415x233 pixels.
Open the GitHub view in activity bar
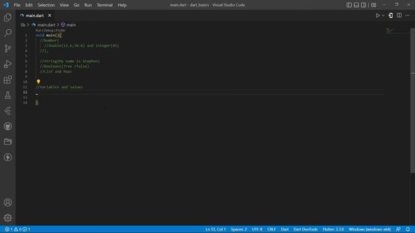pos(8,126)
